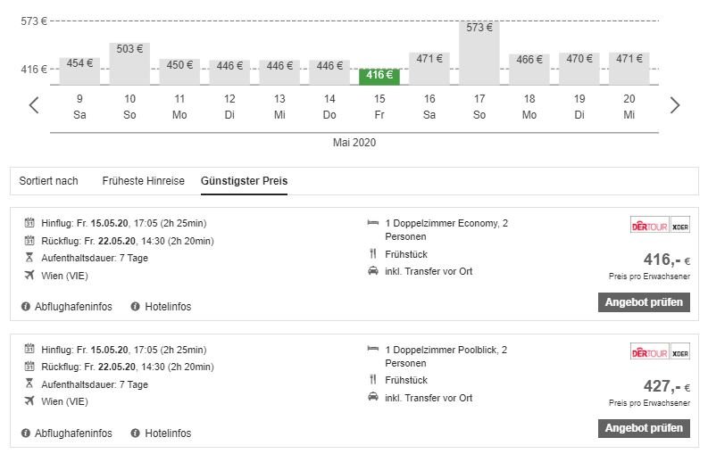Click info icon beside second Abflughafeninfos
The image size is (708, 454).
coord(27,433)
